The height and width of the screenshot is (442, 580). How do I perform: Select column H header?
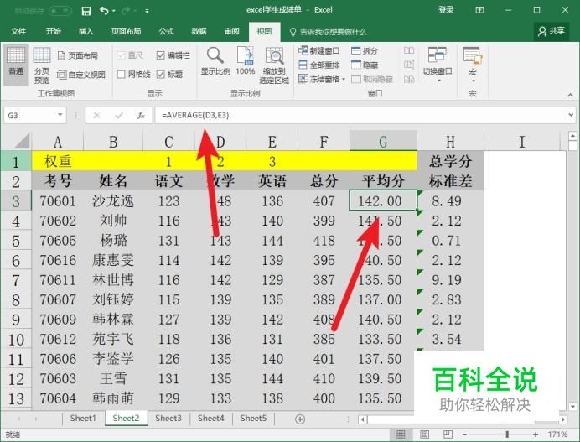(450, 142)
